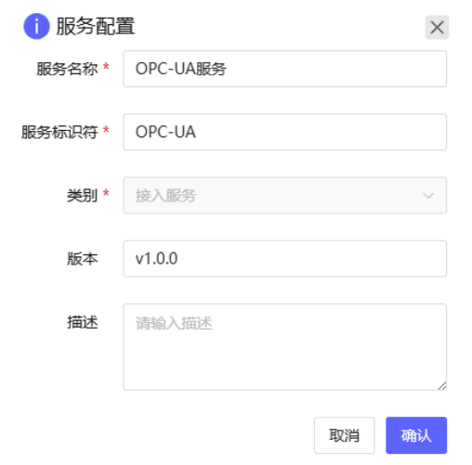Click inside the 描述 text area

[x=284, y=347]
